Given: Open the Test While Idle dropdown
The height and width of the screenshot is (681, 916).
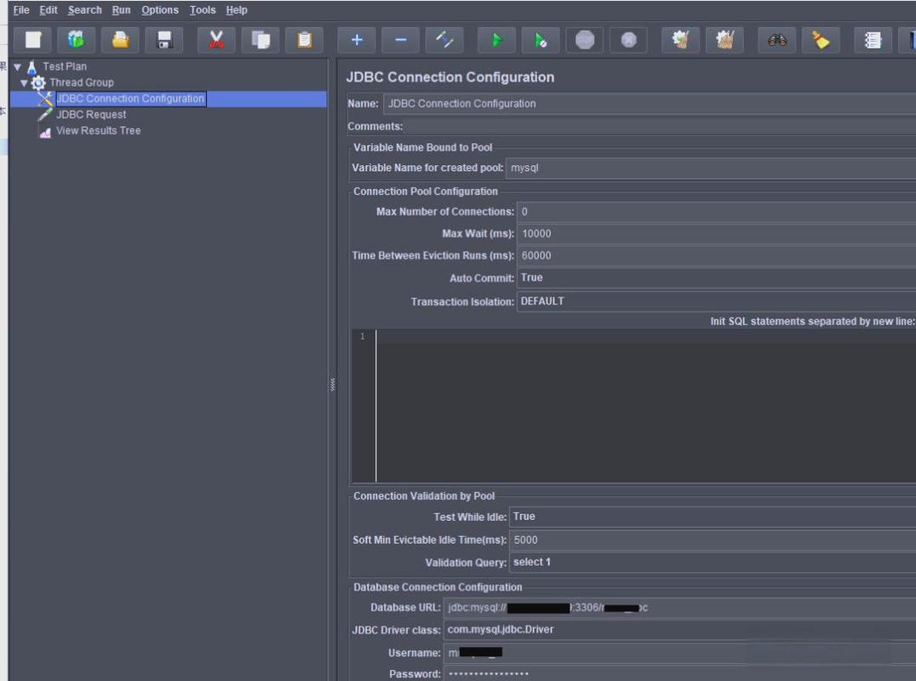Looking at the screenshot, I should pyautogui.click(x=711, y=517).
